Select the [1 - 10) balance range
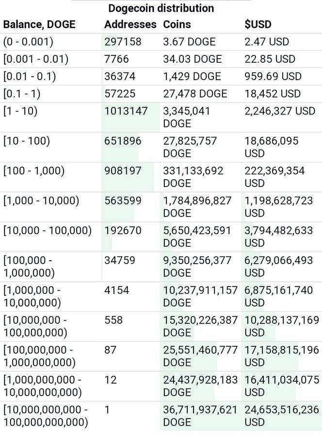This screenshot has width=322, height=437. pyautogui.click(x=20, y=111)
